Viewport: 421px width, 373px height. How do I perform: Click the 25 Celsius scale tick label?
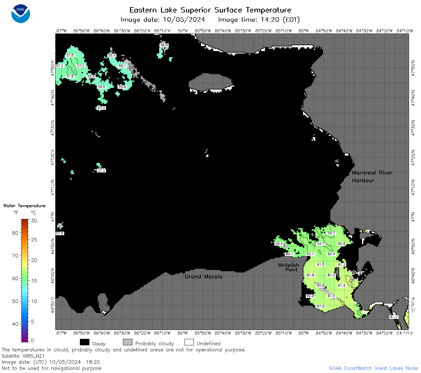pyautogui.click(x=34, y=240)
